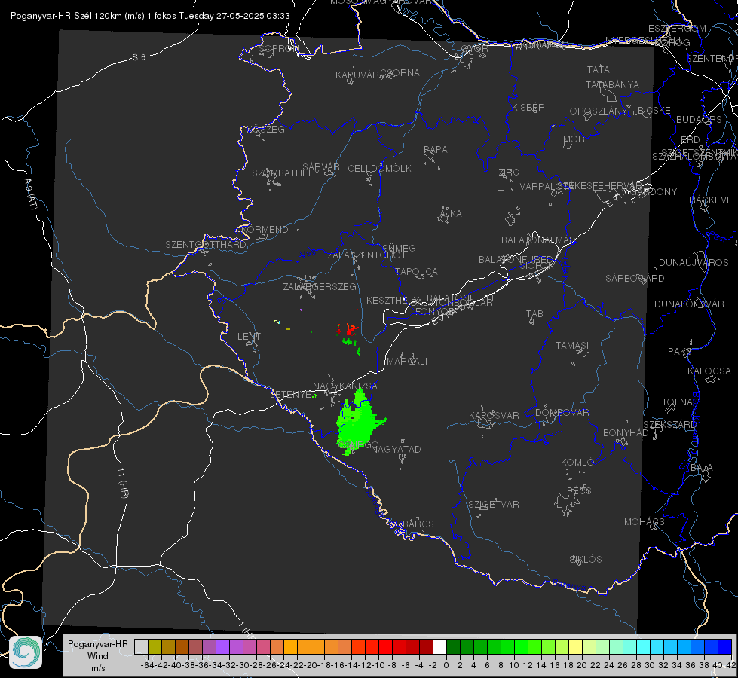The width and height of the screenshot is (738, 678).
Task: Click the TAB town label
Action: pyautogui.click(x=534, y=314)
